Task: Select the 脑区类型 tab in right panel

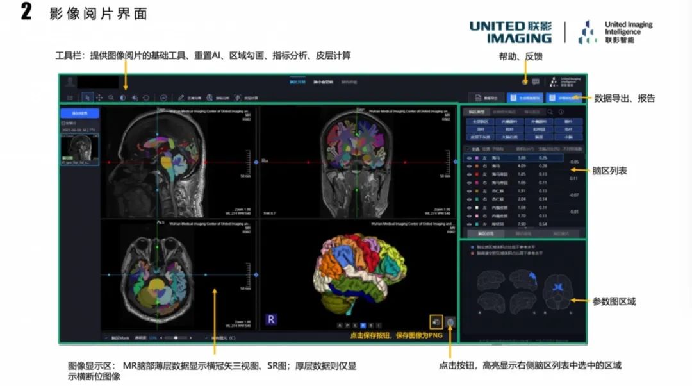Action: pyautogui.click(x=475, y=112)
